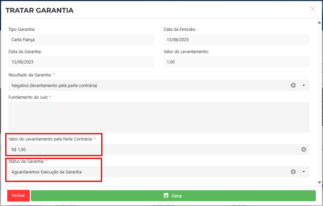Clear the Resultado da Garantia selection

pos(293,85)
